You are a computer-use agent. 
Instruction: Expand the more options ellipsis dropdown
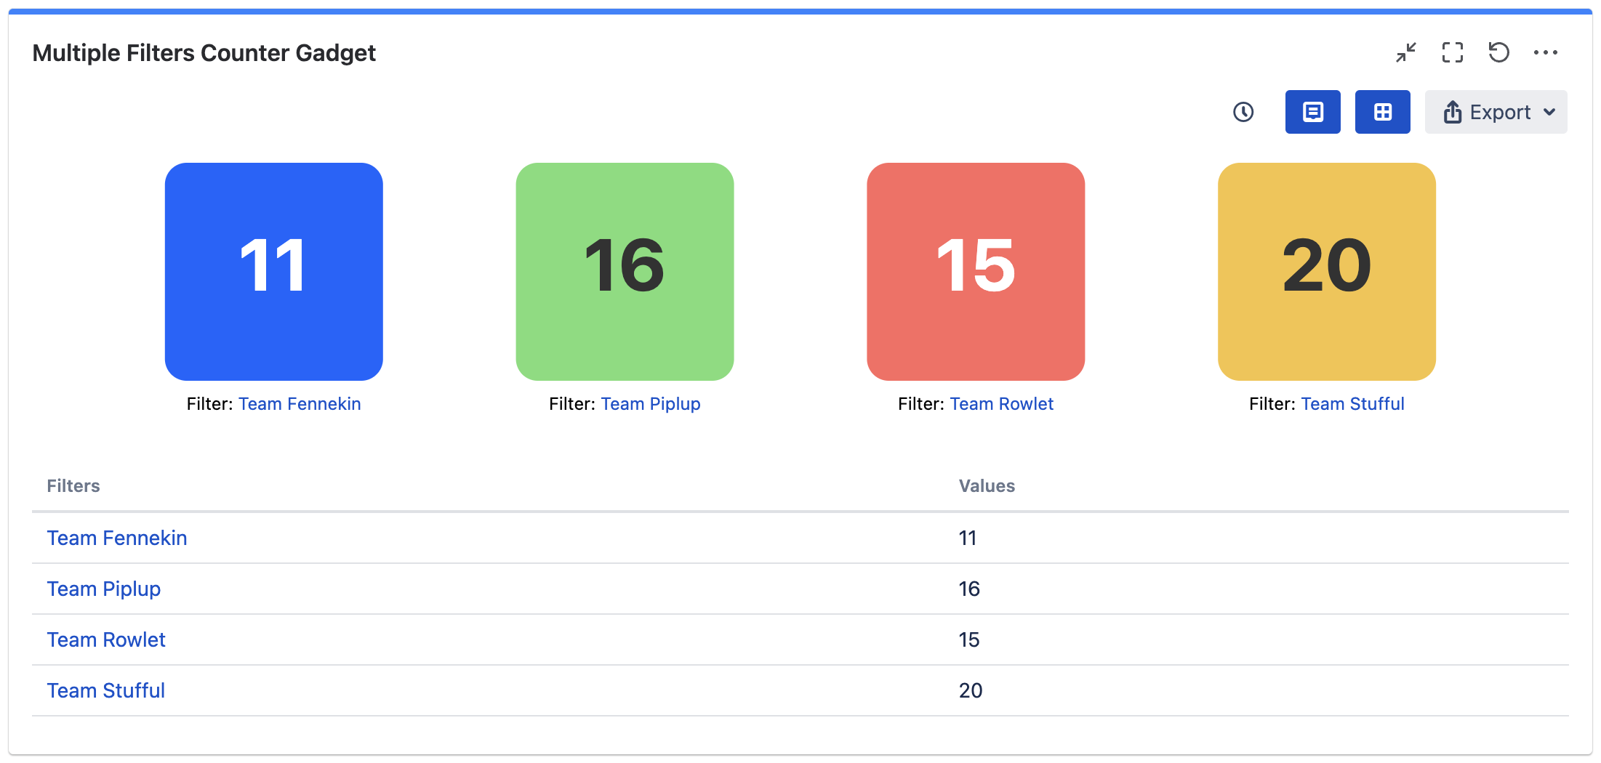(x=1546, y=52)
